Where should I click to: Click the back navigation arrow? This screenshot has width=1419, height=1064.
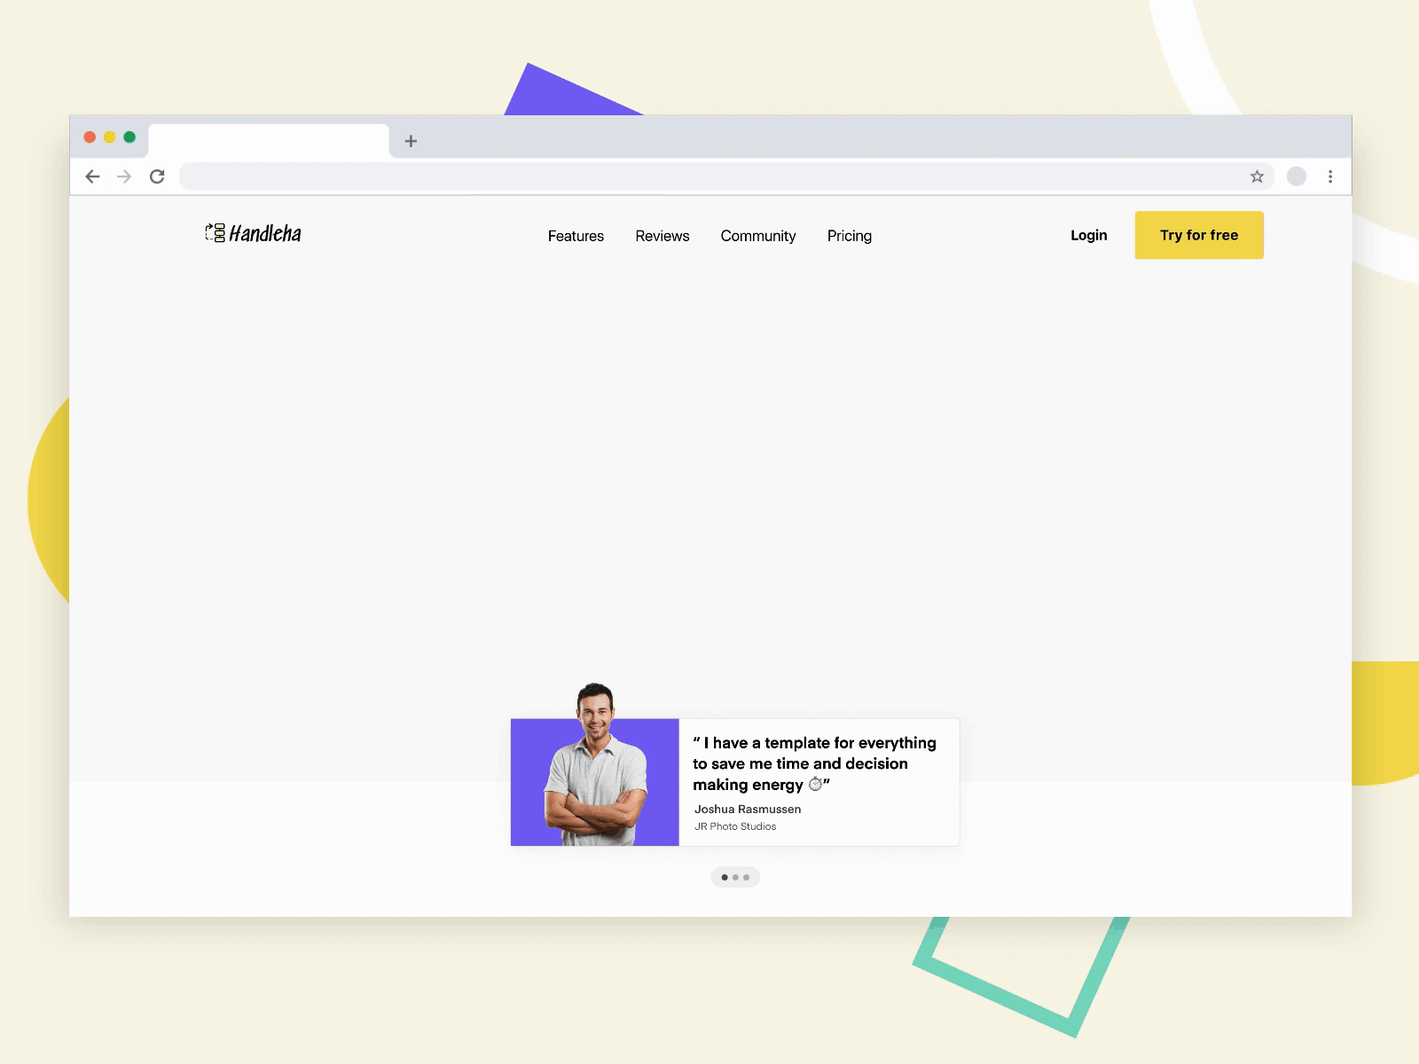[x=93, y=176]
